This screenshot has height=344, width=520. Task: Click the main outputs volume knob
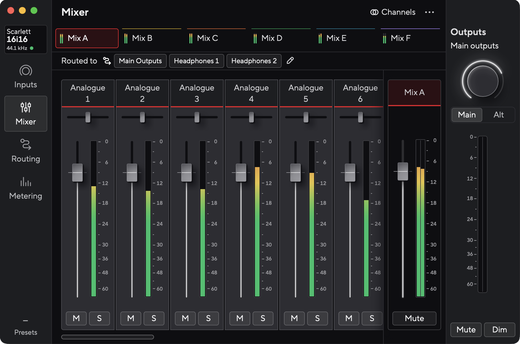[x=483, y=81]
